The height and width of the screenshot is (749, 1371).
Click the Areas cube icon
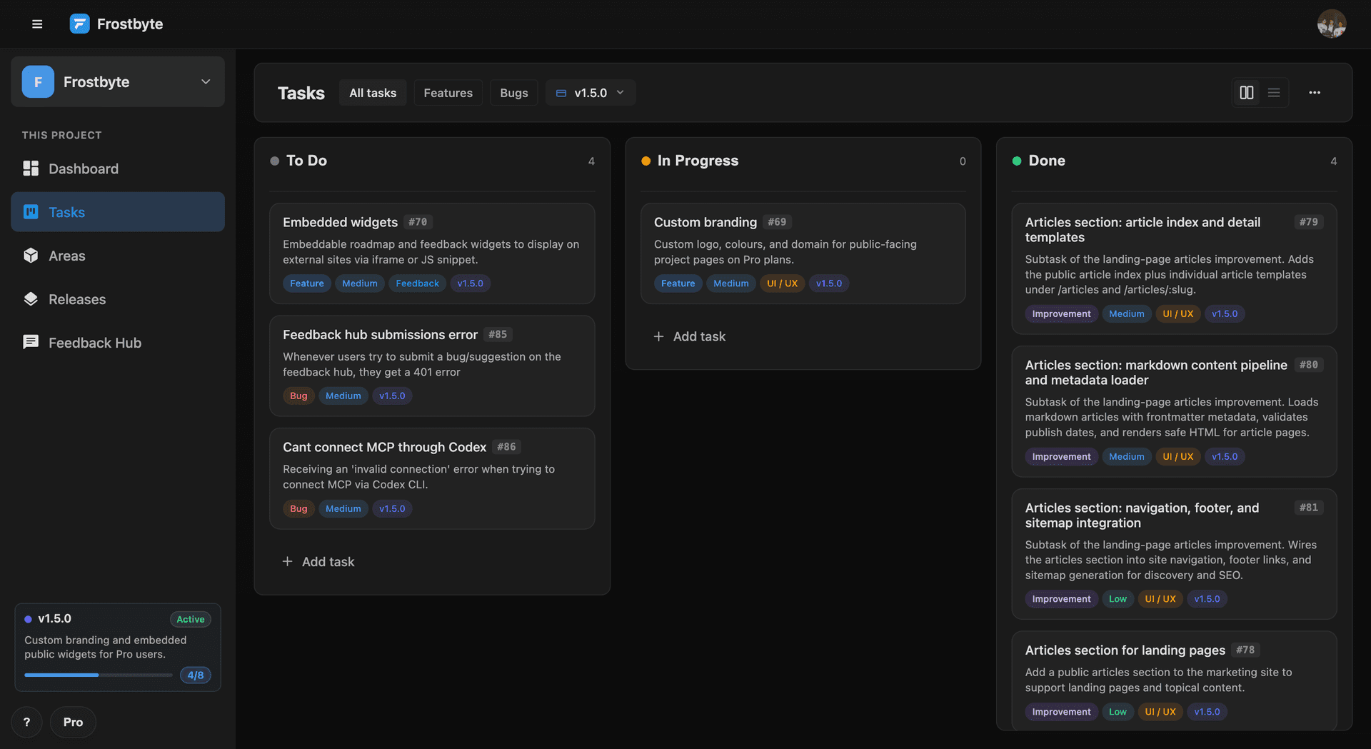coord(31,256)
